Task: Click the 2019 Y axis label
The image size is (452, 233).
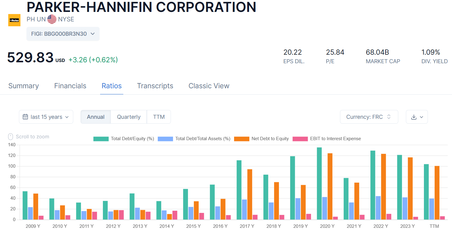Action: (x=300, y=226)
